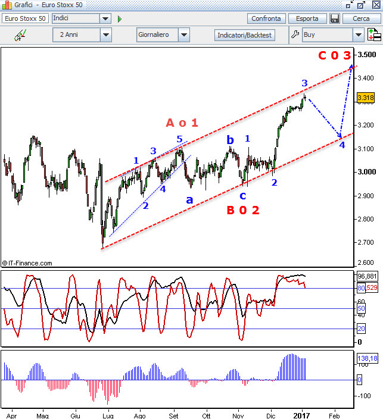Click the floppy disk save icon
383x419 pixels.
pyautogui.click(x=335, y=18)
